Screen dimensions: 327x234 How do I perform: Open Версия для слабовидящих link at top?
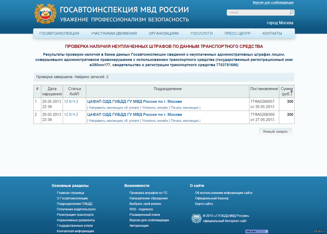click(x=273, y=3)
